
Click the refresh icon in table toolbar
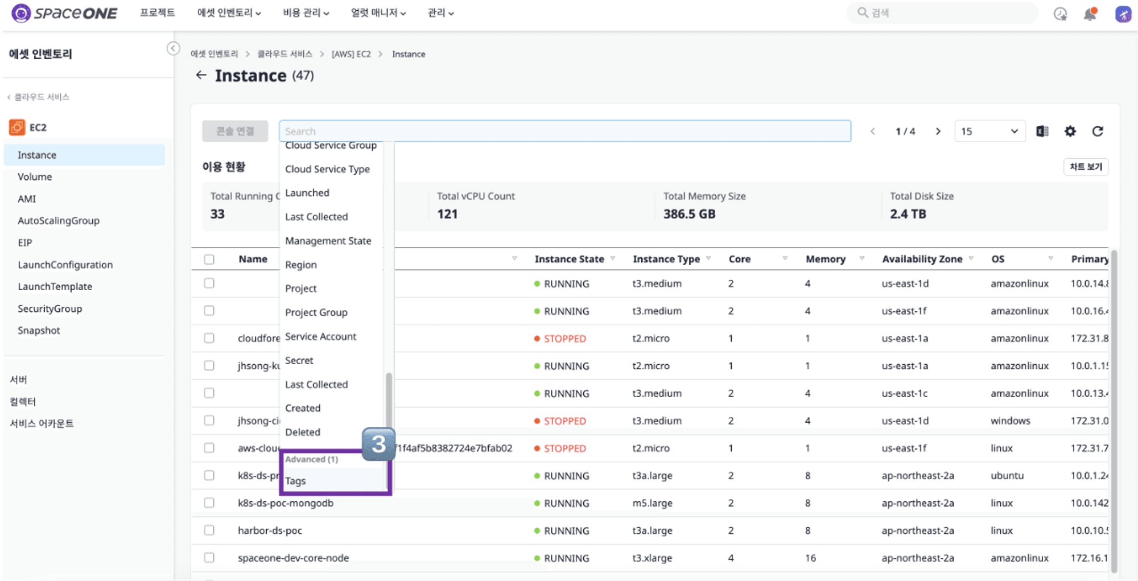1098,131
